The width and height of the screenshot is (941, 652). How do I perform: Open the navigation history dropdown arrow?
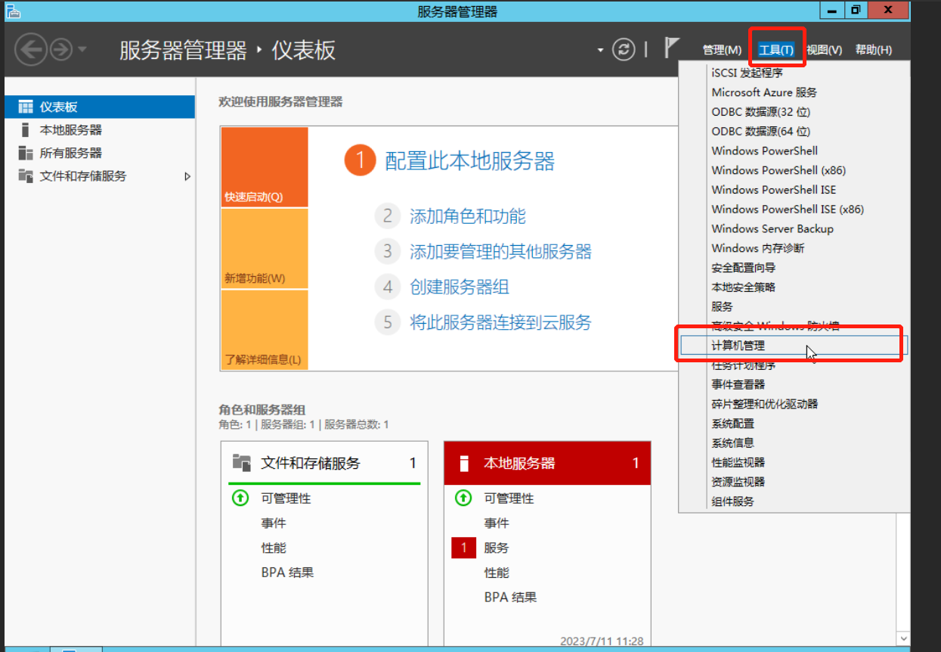coord(82,50)
